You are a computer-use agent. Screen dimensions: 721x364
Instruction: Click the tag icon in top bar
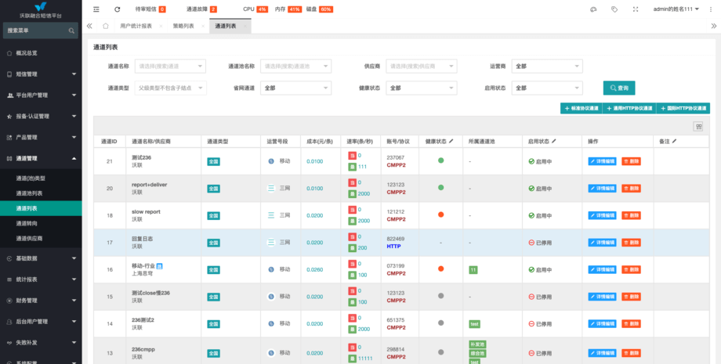614,9
